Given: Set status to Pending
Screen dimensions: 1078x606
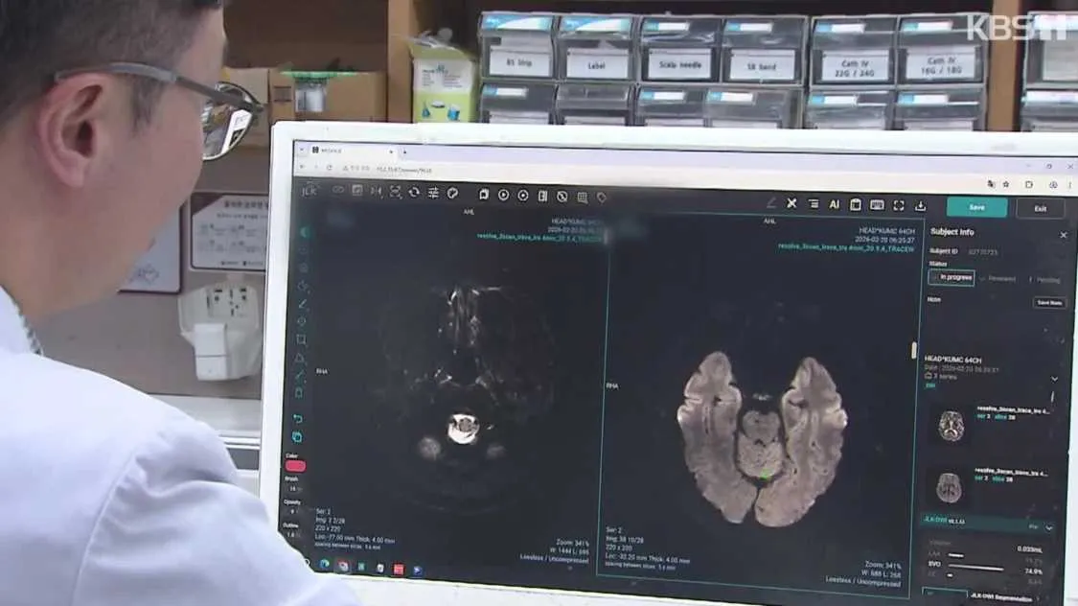Looking at the screenshot, I should coord(1044,280).
